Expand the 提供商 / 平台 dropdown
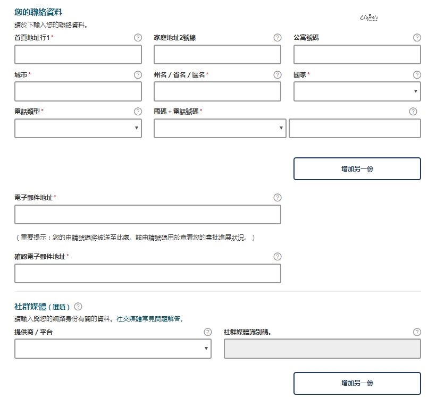The height and width of the screenshot is (397, 445). pos(113,349)
